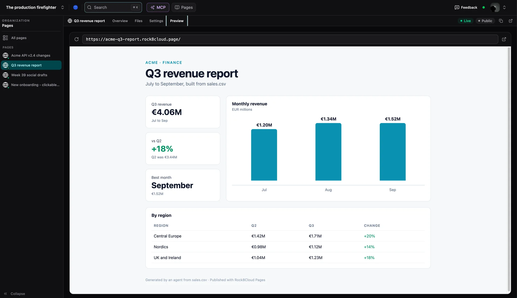Open the Pages button in top bar

[184, 7]
